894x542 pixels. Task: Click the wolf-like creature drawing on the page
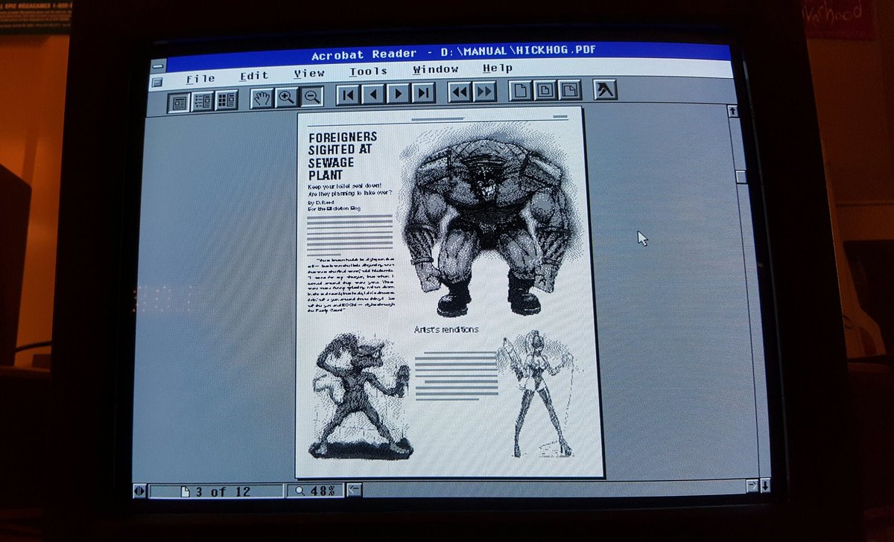click(x=360, y=396)
